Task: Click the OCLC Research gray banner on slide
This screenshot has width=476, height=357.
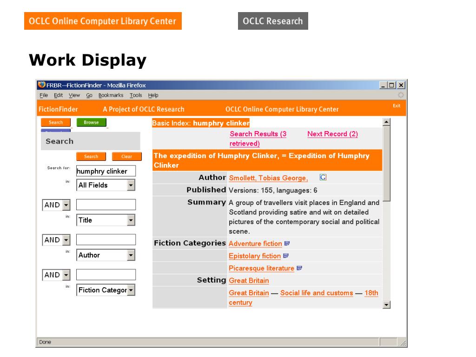Action: pos(273,21)
